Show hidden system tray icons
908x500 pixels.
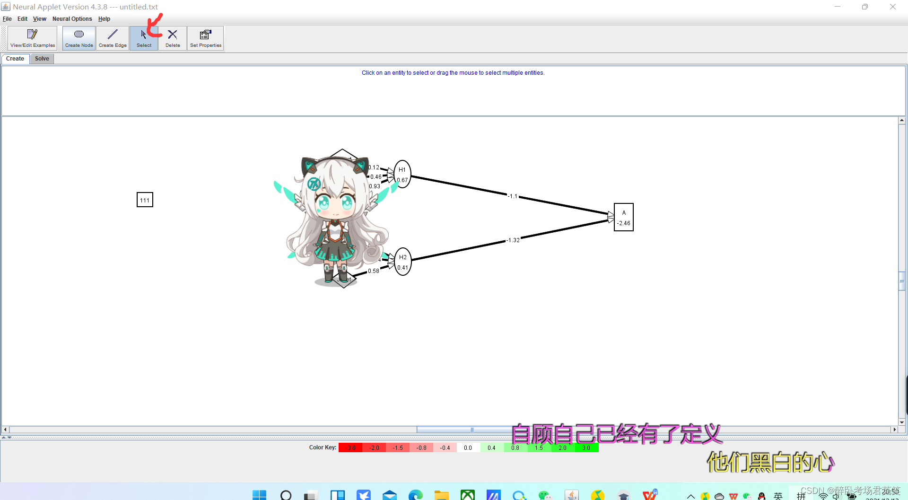[690, 496]
